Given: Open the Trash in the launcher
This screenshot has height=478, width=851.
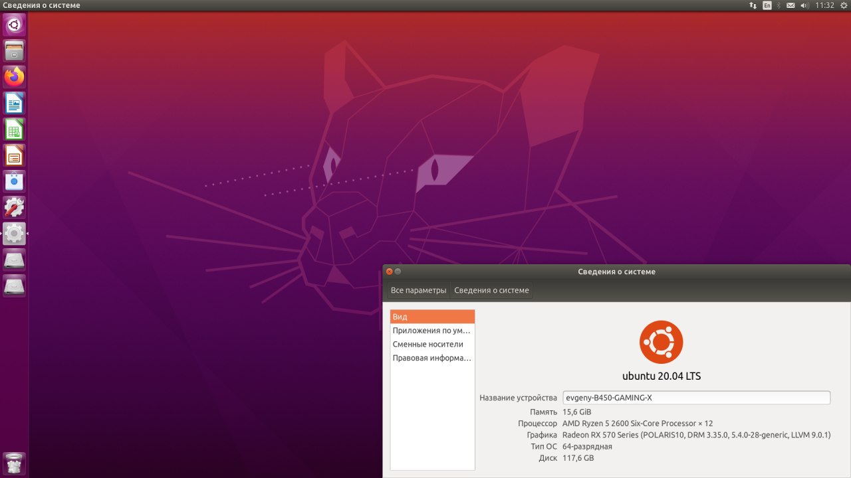Looking at the screenshot, I should pos(14,463).
